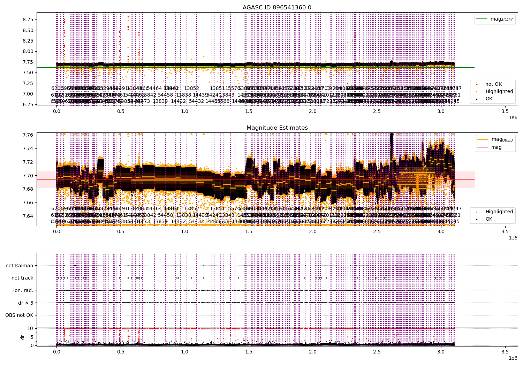Viewport: 523px width, 366px height.
Task: Click the 7.64 tick on Magnitude Estimates plot
Action: (x=28, y=216)
